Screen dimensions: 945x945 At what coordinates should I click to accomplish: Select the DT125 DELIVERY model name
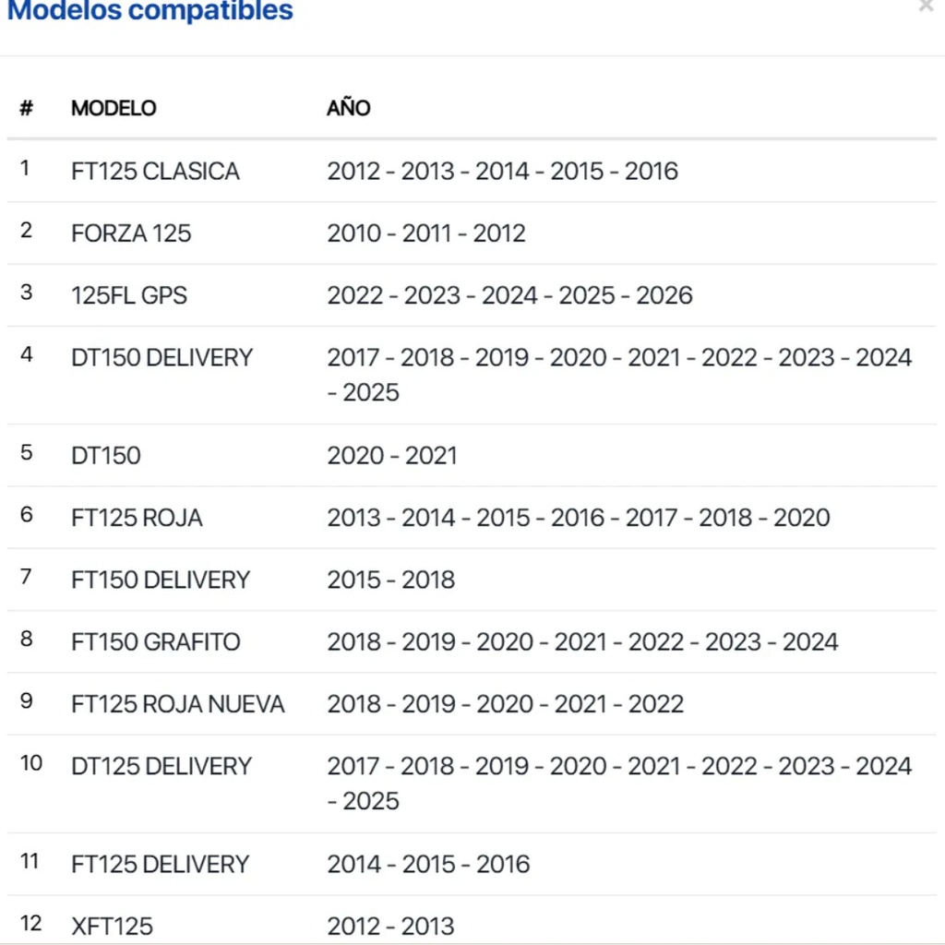tap(161, 766)
